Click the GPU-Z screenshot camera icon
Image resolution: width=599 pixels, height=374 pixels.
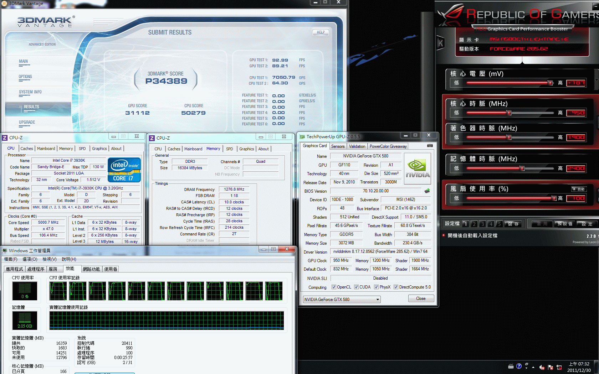(x=430, y=146)
